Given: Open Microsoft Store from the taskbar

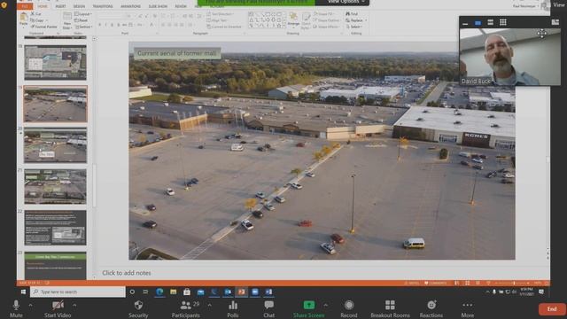Looking at the screenshot, I should [x=187, y=292].
